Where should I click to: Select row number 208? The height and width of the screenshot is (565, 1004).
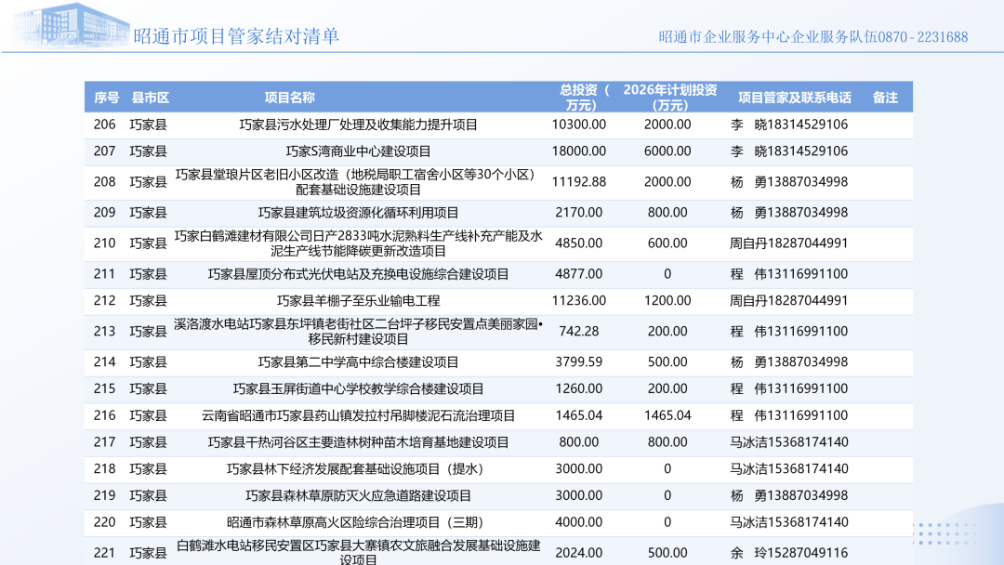(x=104, y=182)
